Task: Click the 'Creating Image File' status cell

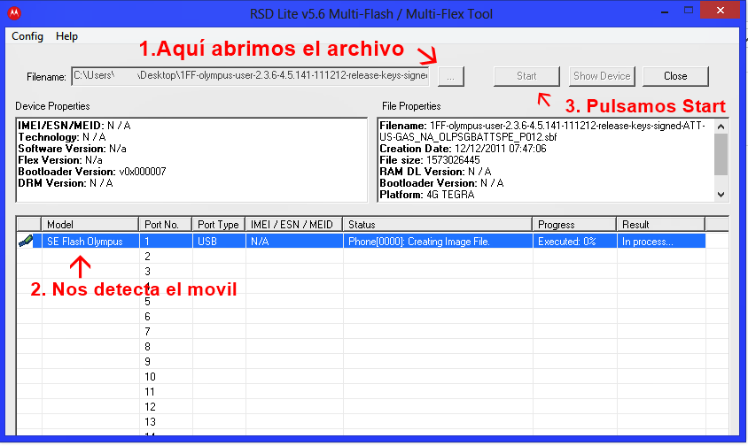Action: [438, 241]
